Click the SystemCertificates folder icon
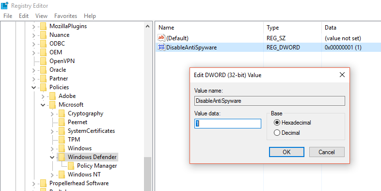This screenshot has height=191, width=381. [62, 131]
